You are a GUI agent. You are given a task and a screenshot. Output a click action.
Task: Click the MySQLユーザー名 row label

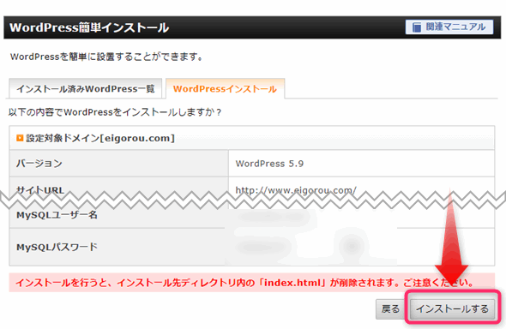point(57,214)
